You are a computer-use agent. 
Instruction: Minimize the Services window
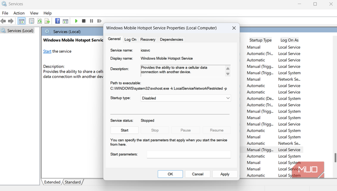(x=299, y=4)
